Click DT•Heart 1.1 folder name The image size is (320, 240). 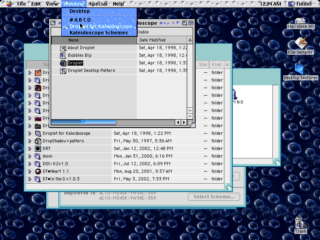coord(56,172)
